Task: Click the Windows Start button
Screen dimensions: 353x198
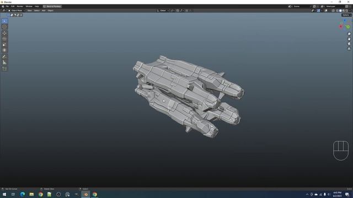Action: pos(4,194)
